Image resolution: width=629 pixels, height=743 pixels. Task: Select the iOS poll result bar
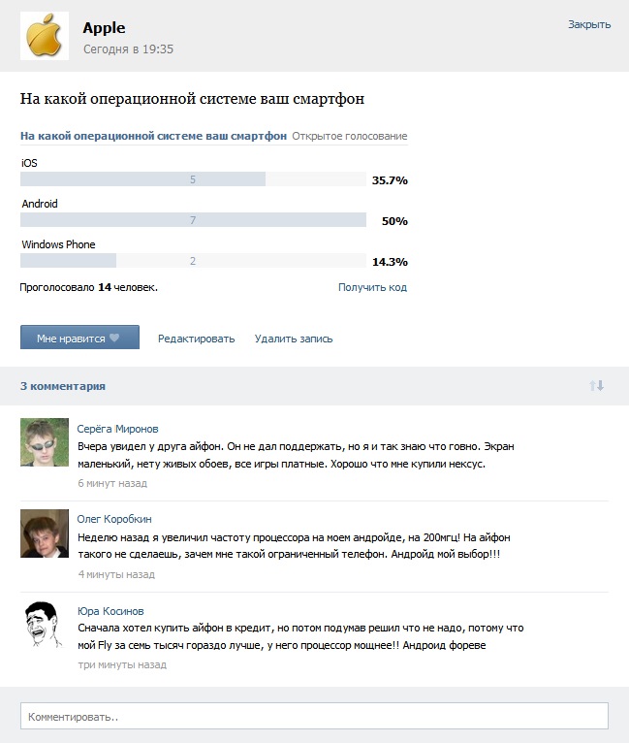point(193,179)
